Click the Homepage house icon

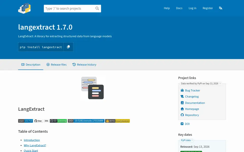pyautogui.click(x=182, y=109)
